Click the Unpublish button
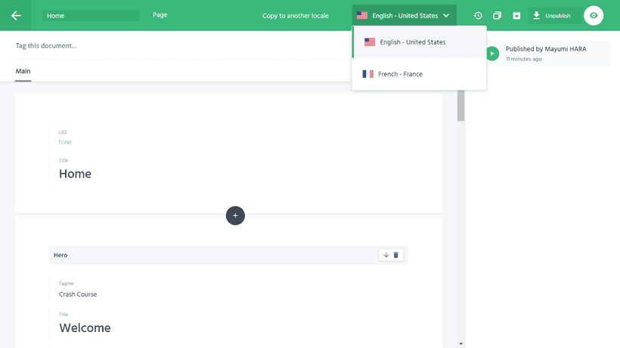 556,16
